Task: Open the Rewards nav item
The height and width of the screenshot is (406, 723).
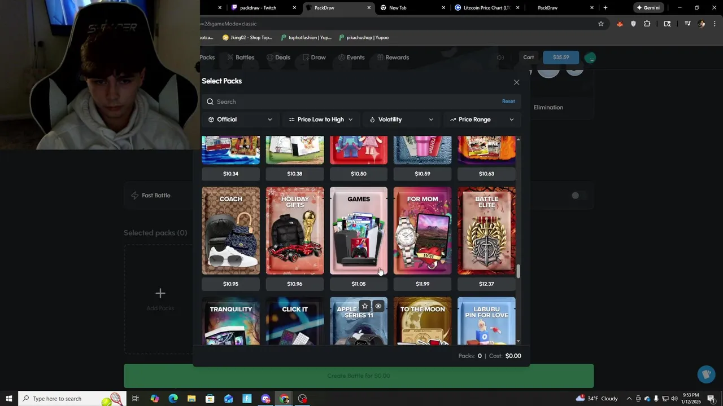Action: pos(393,58)
